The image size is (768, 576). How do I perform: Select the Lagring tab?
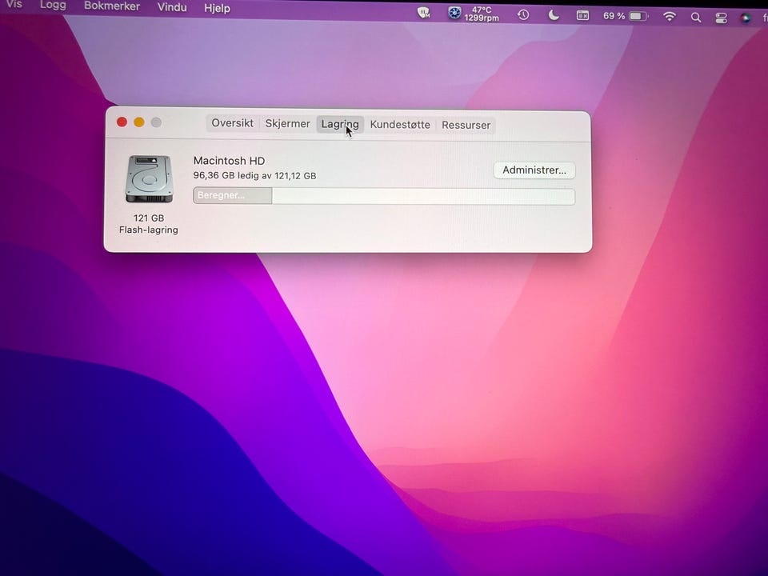tap(340, 125)
